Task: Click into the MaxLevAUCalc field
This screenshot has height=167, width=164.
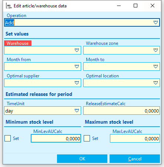Action: (135, 138)
